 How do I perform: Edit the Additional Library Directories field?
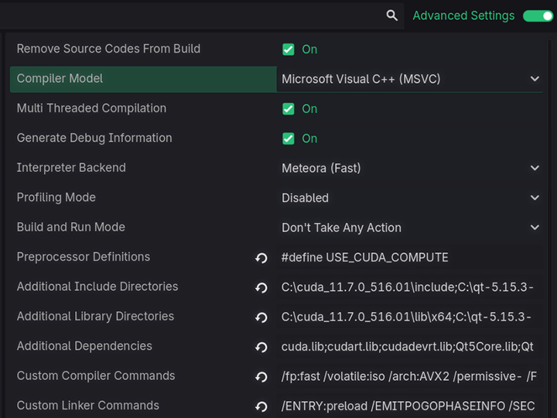click(x=410, y=317)
